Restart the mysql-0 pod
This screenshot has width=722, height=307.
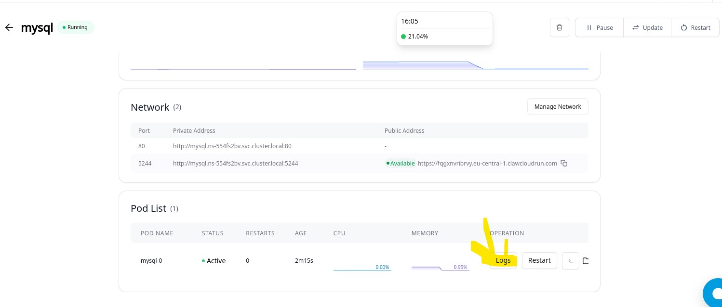pyautogui.click(x=539, y=260)
